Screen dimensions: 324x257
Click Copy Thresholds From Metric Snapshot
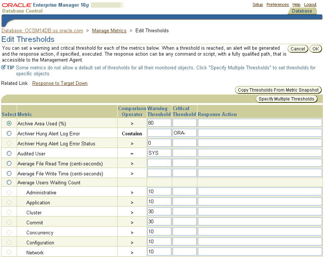tap(278, 90)
